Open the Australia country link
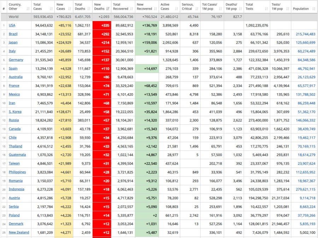Image resolution: width=318 pixels, height=238 pixels. [x=16, y=77]
